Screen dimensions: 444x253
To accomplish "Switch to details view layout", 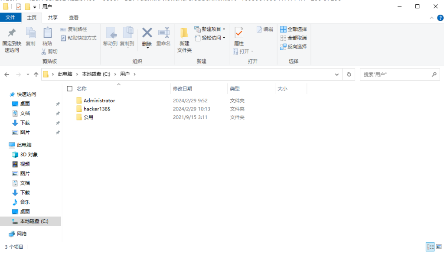I will [430, 247].
